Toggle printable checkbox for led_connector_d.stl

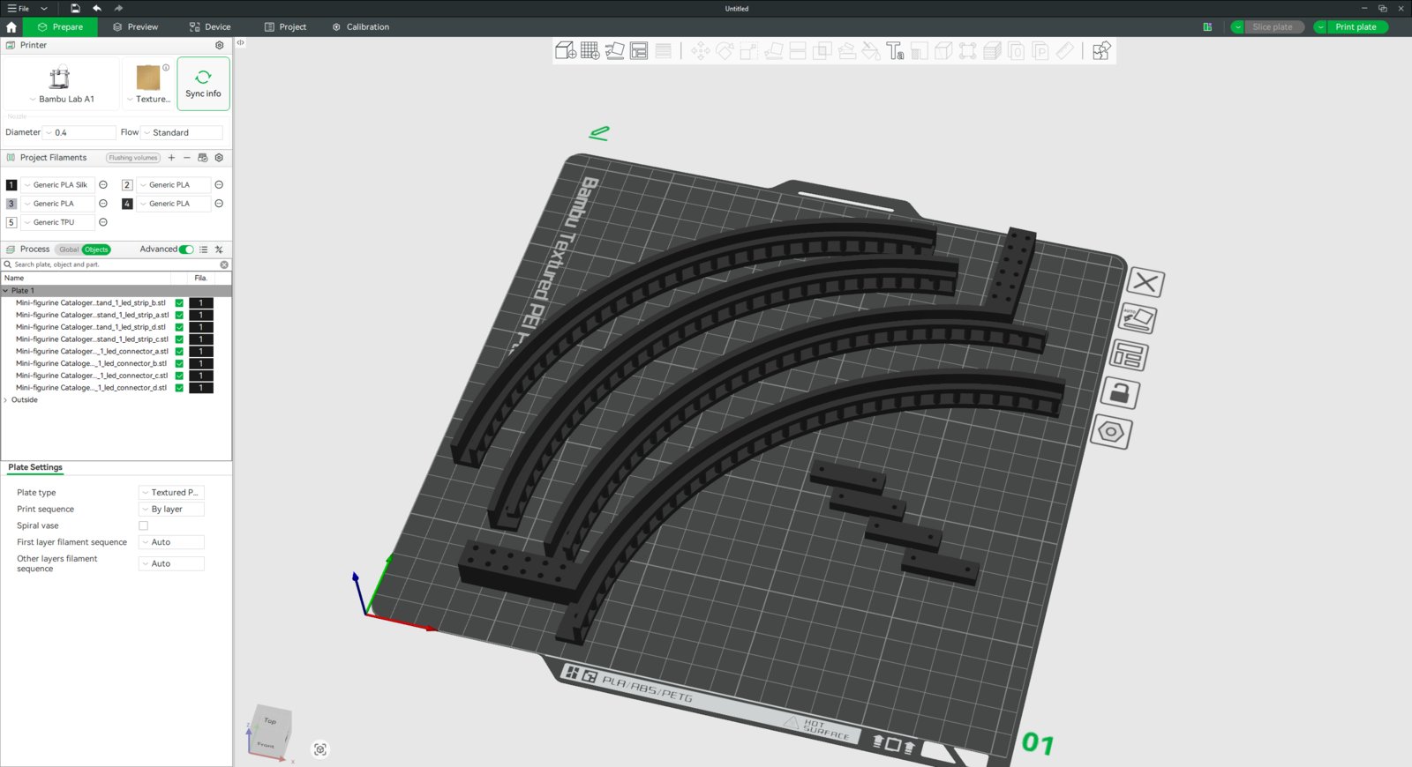click(x=179, y=388)
